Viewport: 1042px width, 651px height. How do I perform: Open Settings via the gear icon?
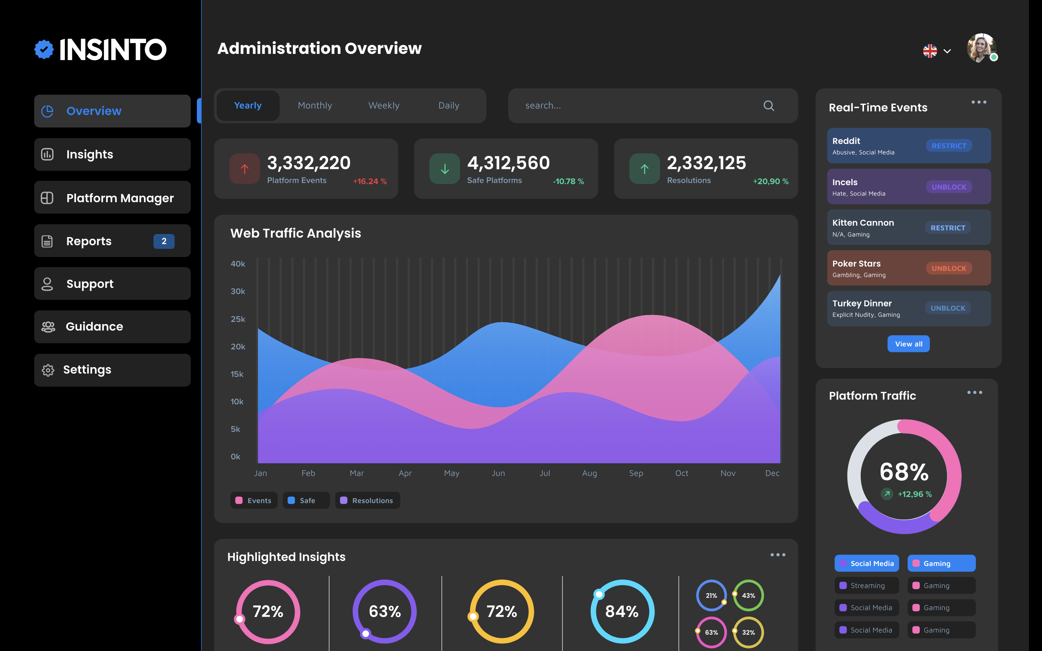pos(48,370)
